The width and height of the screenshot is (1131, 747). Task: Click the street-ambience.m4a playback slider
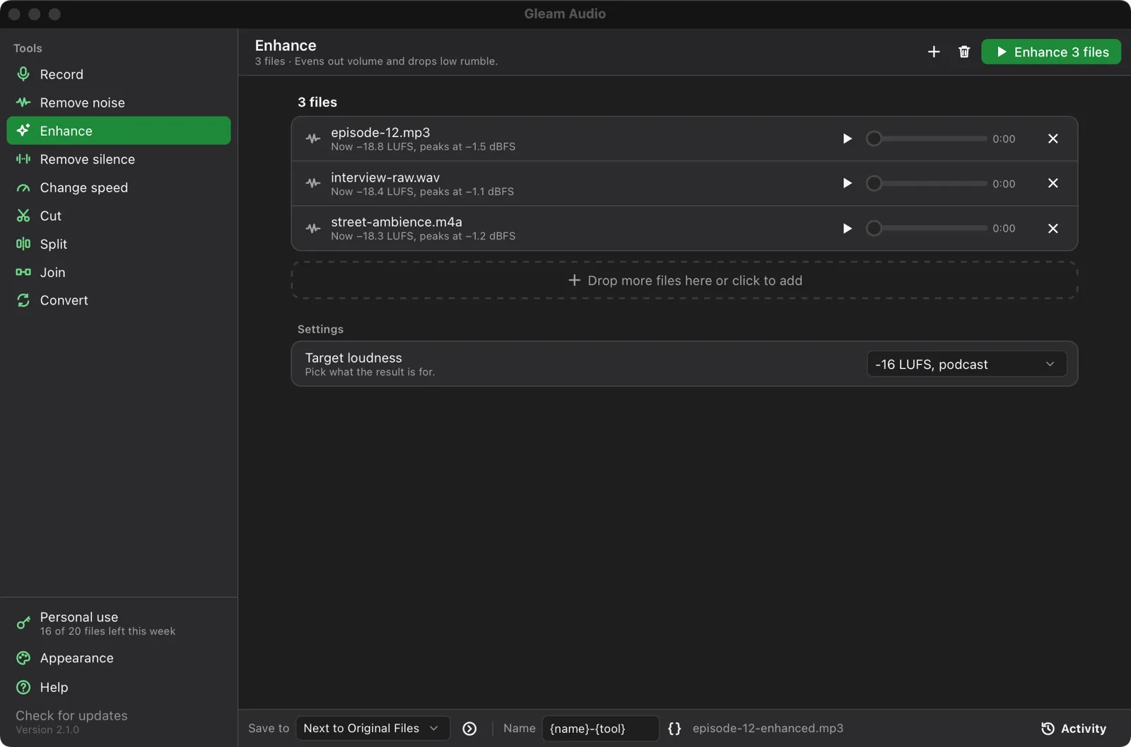[x=927, y=228]
